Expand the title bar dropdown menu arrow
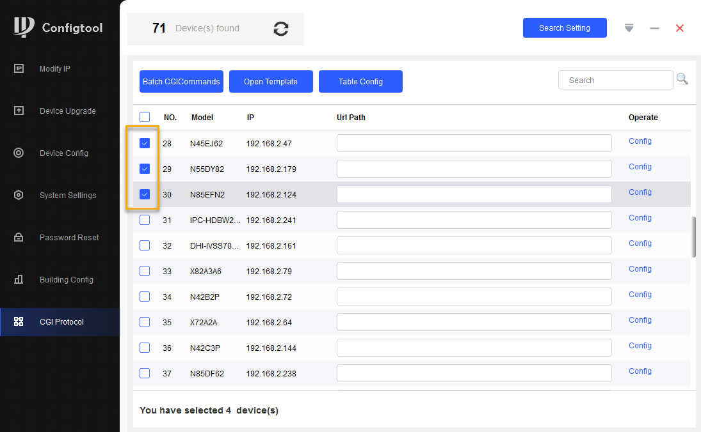This screenshot has width=701, height=432. 629,28
